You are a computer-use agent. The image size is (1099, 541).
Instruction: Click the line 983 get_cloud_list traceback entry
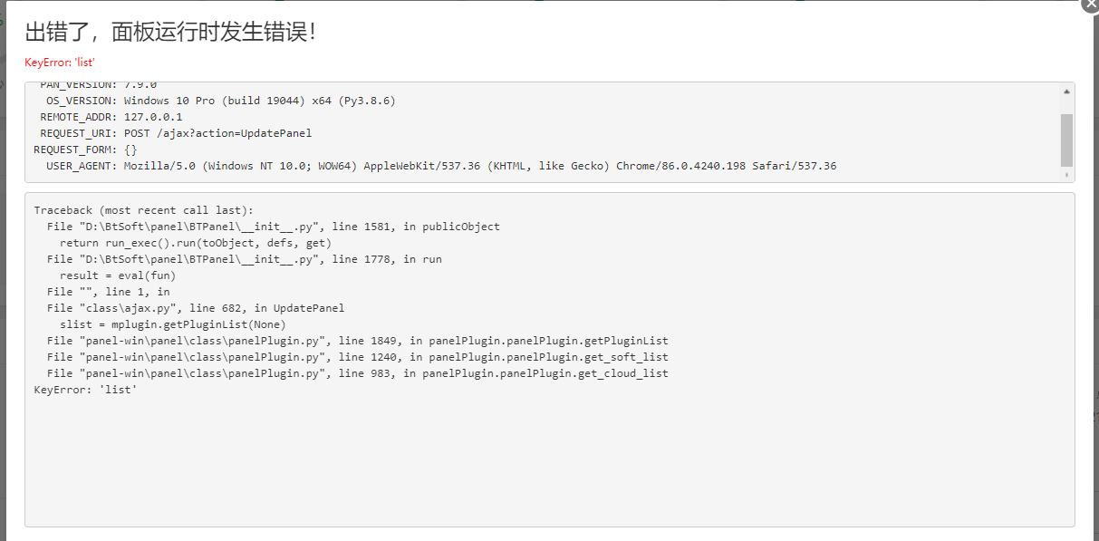click(x=358, y=373)
